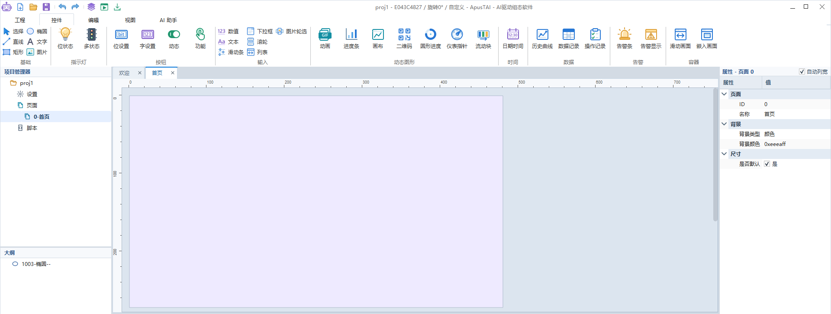Select the 功能 function button tool
831x314 pixels.
click(200, 39)
